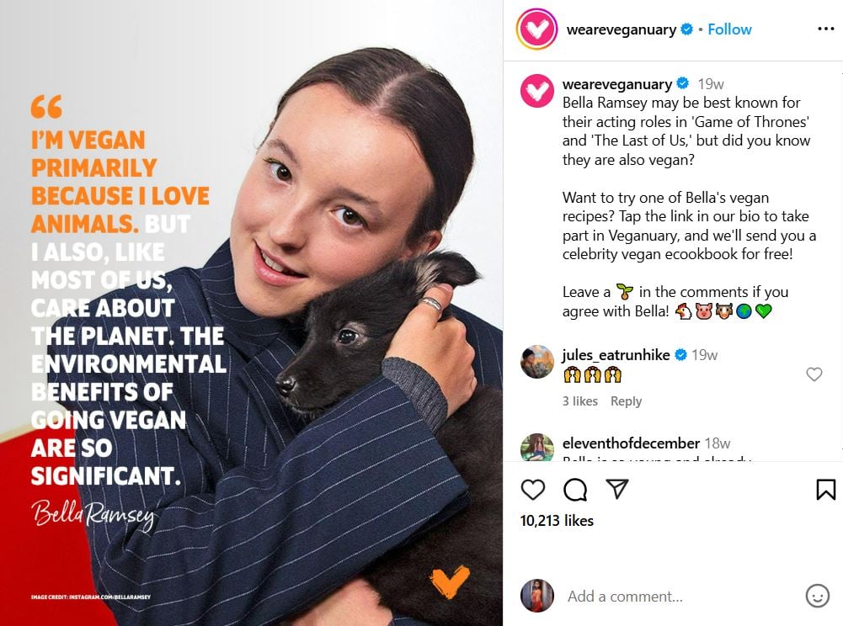Open eleventhofdecember's username link

[631, 443]
